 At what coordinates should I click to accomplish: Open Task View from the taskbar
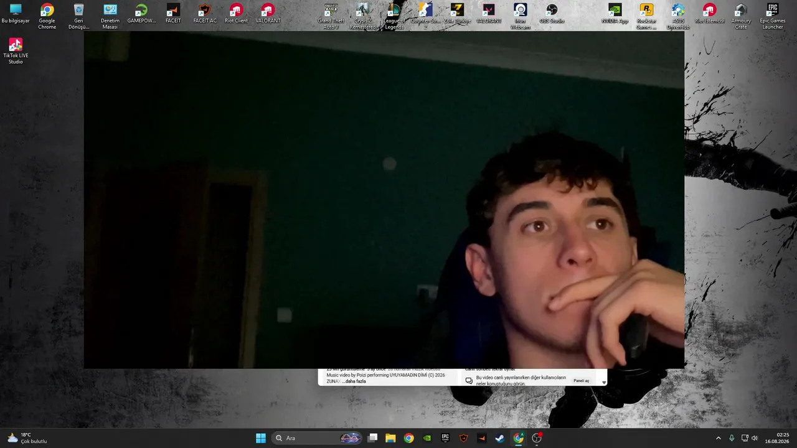tap(373, 438)
